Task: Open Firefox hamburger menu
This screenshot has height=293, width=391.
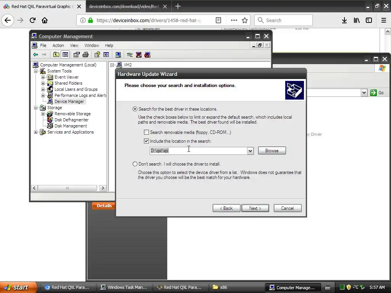Action: click(384, 20)
